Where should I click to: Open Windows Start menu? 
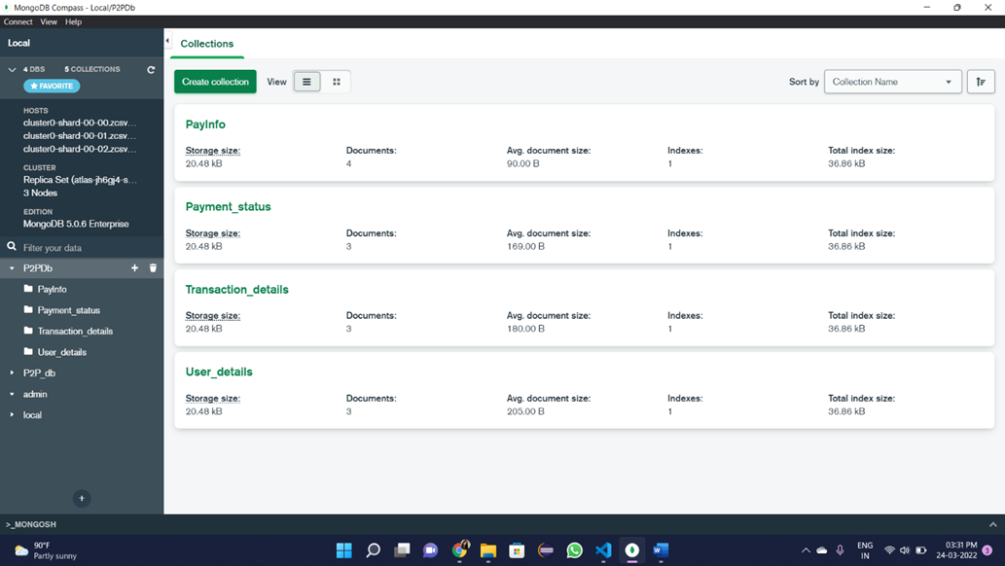[x=344, y=550]
